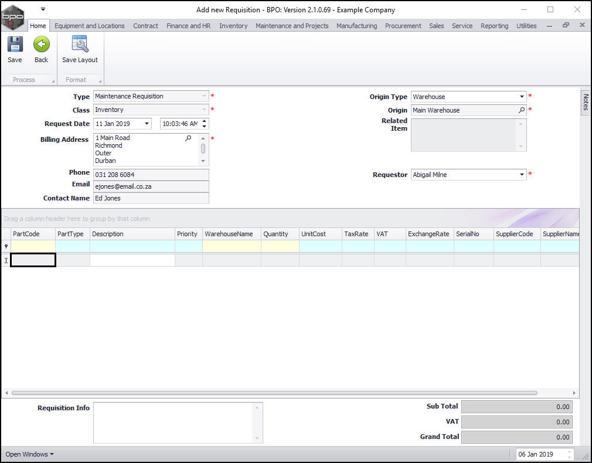
Task: Sort by WarehouseName column header
Action: click(x=232, y=234)
